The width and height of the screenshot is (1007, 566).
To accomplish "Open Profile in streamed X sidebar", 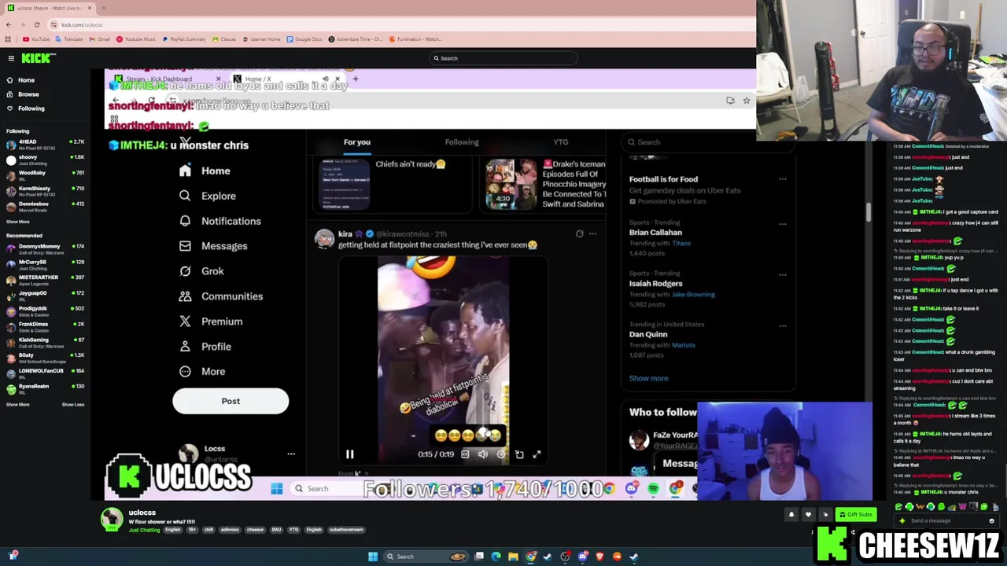I will [x=205, y=347].
